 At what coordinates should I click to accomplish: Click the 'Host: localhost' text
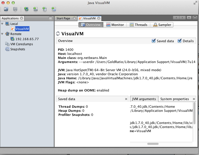click(70, 54)
